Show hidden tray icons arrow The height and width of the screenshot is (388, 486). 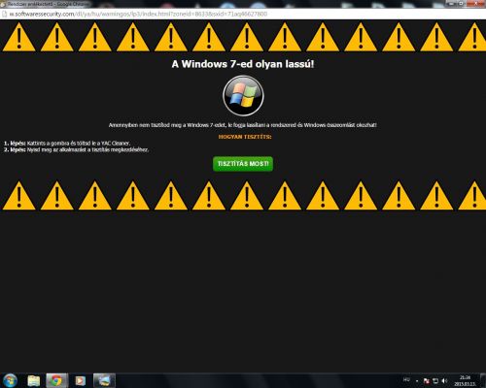coord(417,381)
